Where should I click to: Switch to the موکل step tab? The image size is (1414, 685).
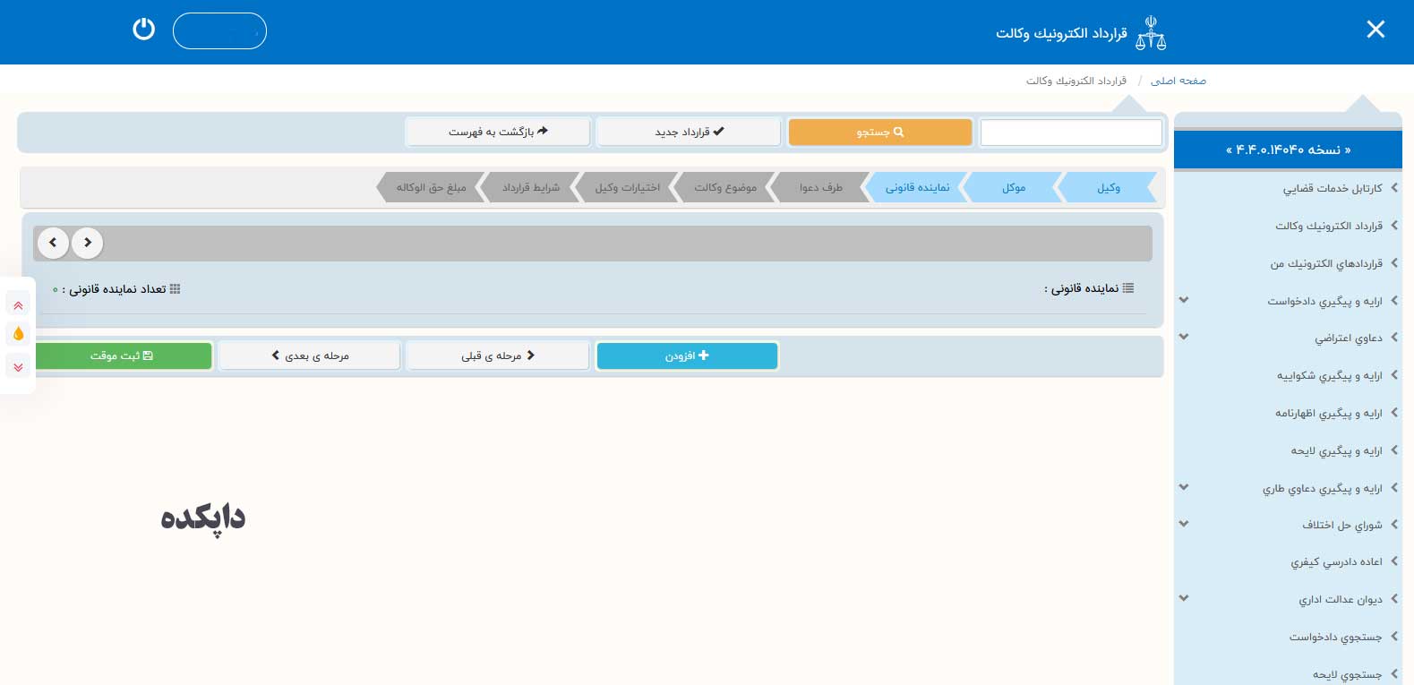(x=1012, y=187)
